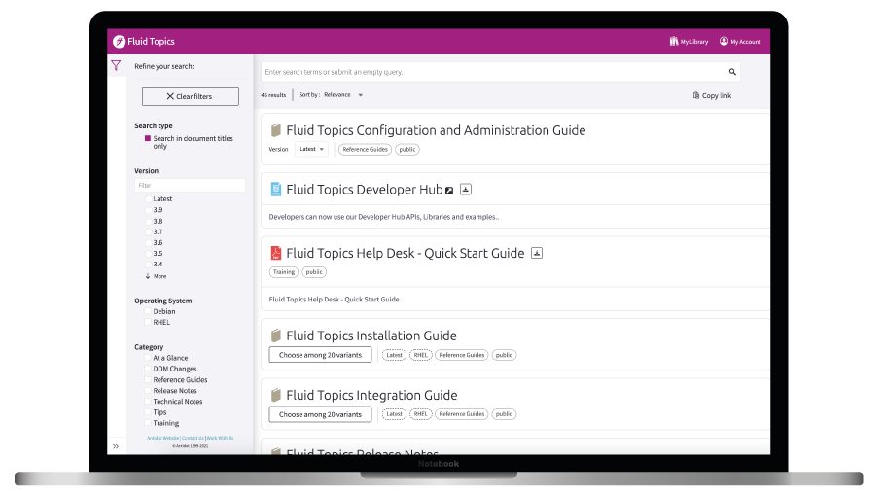
Task: Click the Training tag on Help Desk guide
Action: point(284,272)
